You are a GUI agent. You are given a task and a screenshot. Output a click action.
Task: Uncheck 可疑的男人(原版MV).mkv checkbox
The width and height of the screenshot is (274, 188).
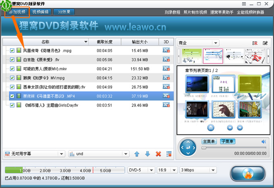12,69
